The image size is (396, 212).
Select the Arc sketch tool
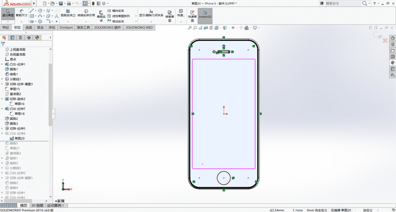40,16
